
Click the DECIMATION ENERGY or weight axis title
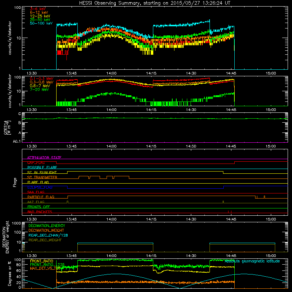pos(5,237)
